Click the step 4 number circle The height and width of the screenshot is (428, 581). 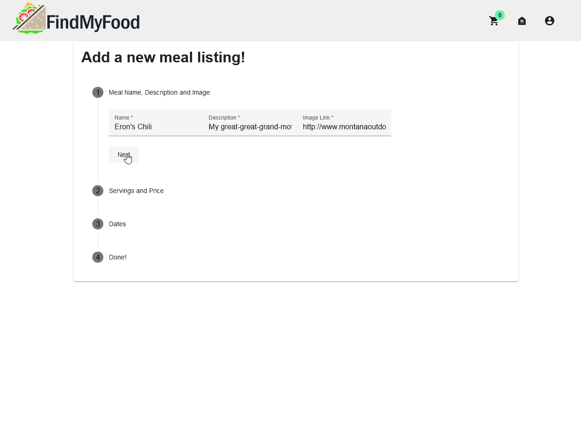(98, 257)
